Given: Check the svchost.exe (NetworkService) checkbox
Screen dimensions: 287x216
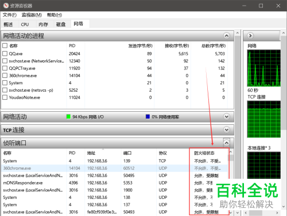Looking at the screenshot, I should tap(5, 61).
